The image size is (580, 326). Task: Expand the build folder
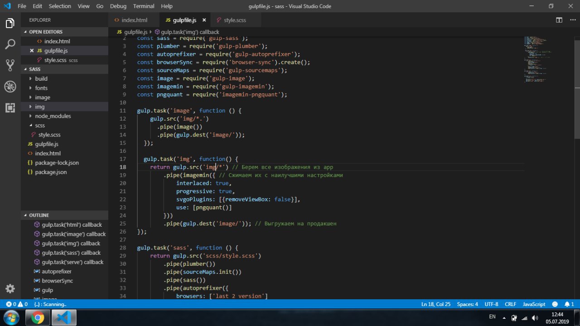tap(41, 78)
